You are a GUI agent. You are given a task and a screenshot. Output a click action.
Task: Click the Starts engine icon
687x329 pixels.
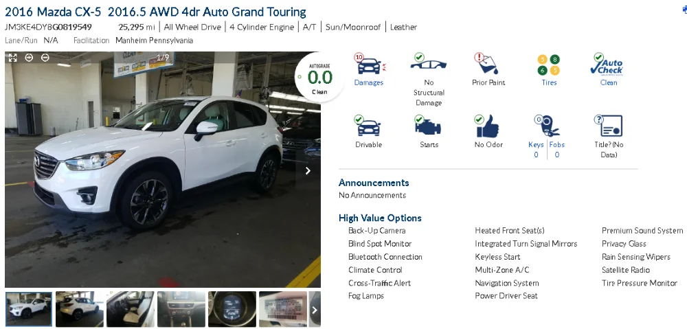[x=427, y=126]
